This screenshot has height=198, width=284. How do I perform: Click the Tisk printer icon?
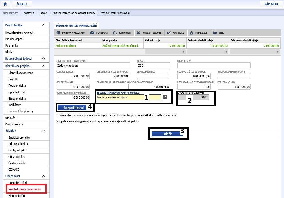coord(215,32)
